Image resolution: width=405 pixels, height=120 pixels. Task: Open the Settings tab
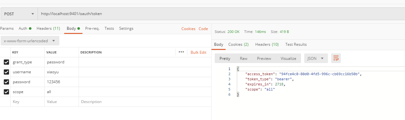pos(126,28)
